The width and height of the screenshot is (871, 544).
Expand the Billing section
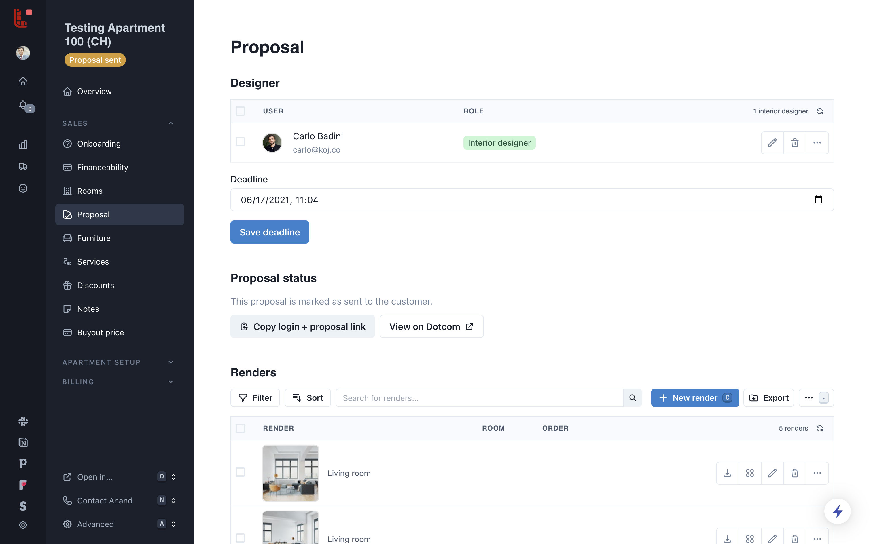[171, 382]
